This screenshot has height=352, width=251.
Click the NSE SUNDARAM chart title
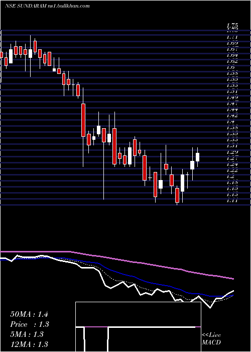[x=47, y=6]
